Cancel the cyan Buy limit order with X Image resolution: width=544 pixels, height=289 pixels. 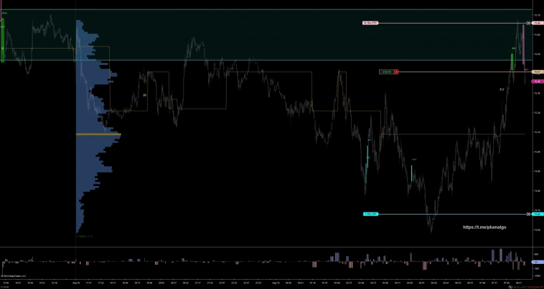pos(529,214)
